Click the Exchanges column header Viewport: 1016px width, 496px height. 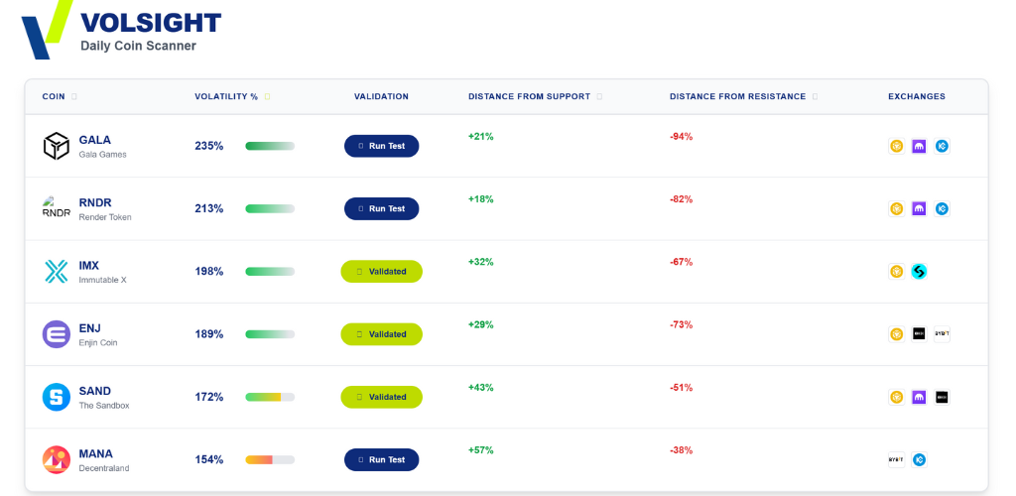pyautogui.click(x=916, y=97)
